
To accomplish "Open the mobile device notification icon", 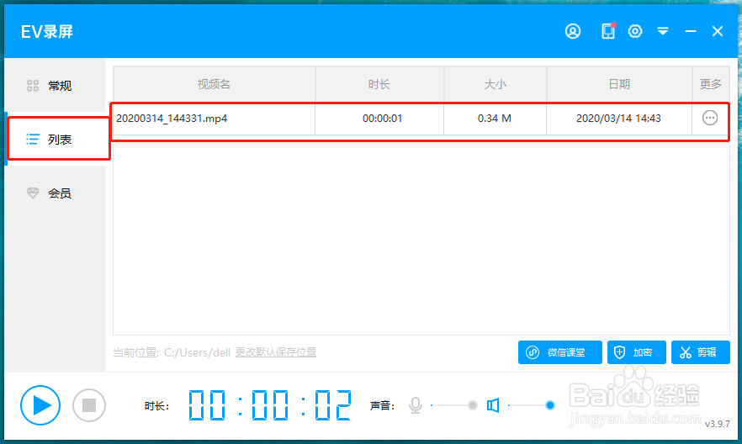I will coord(608,31).
